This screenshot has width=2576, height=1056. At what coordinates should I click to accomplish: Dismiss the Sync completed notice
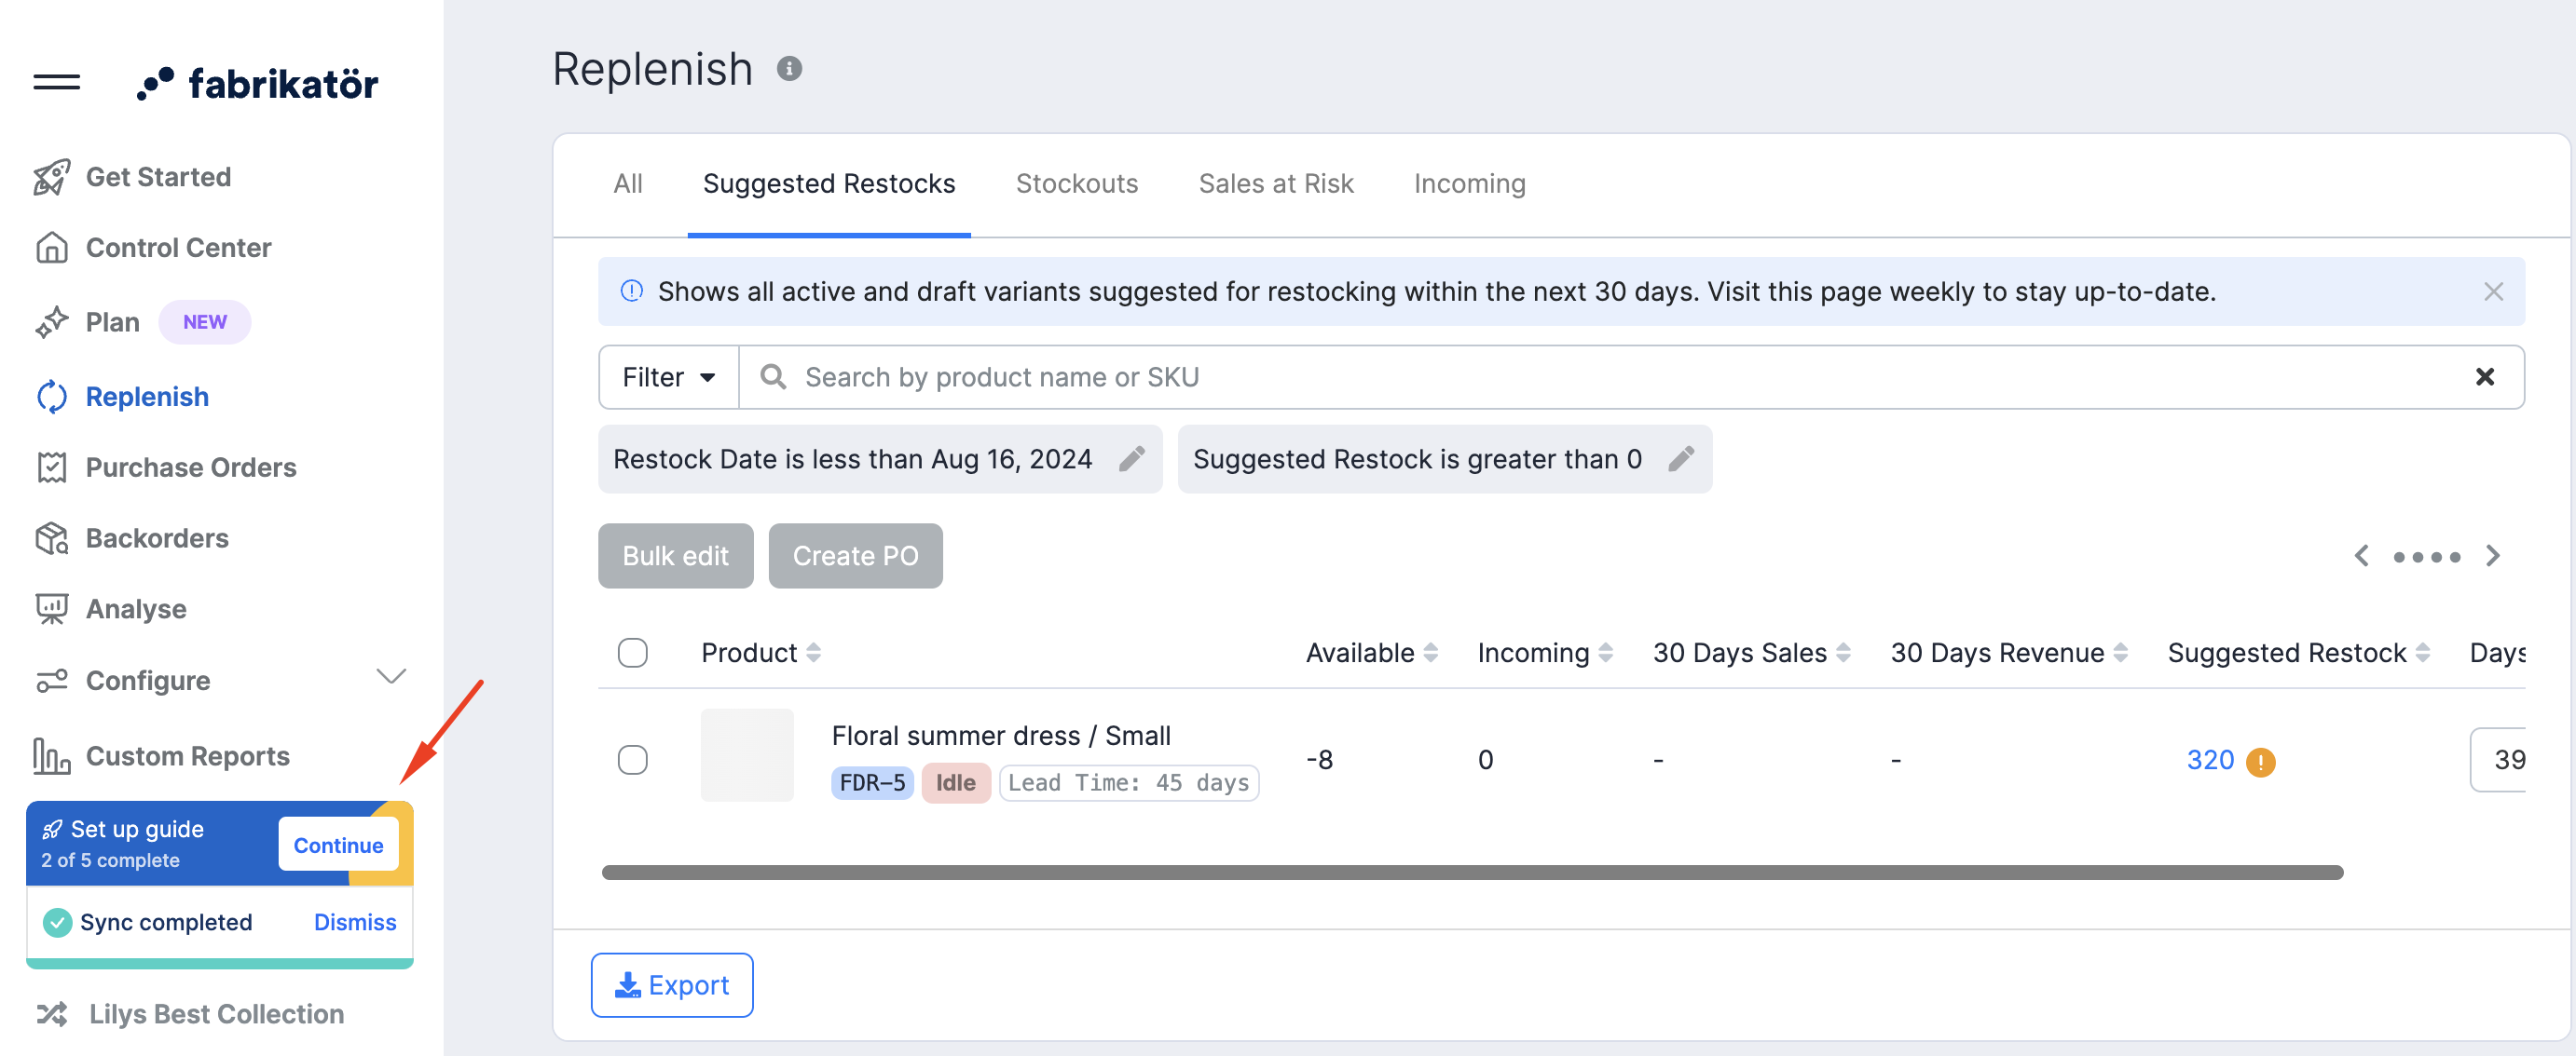click(x=355, y=921)
